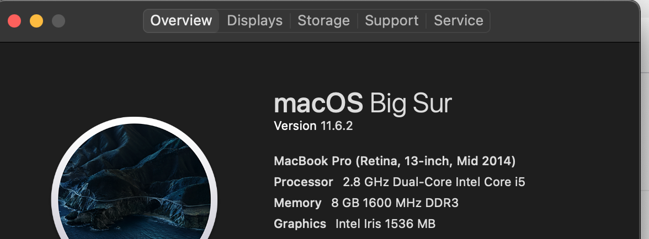Click the Graphics label
This screenshot has height=239, width=649.
pyautogui.click(x=300, y=224)
